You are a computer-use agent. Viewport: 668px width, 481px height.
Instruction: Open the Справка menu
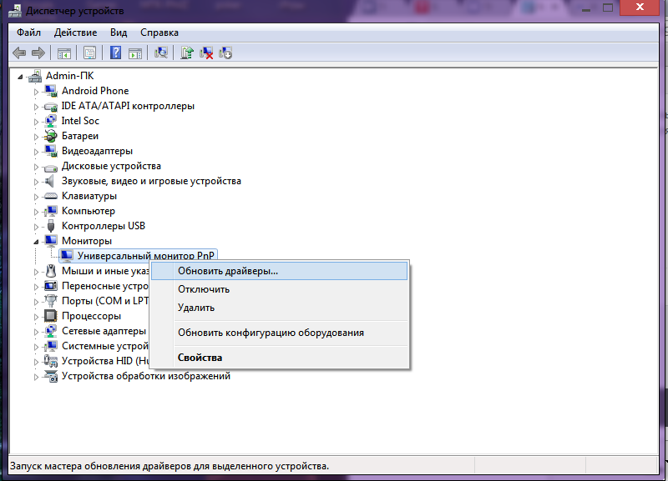coord(159,33)
